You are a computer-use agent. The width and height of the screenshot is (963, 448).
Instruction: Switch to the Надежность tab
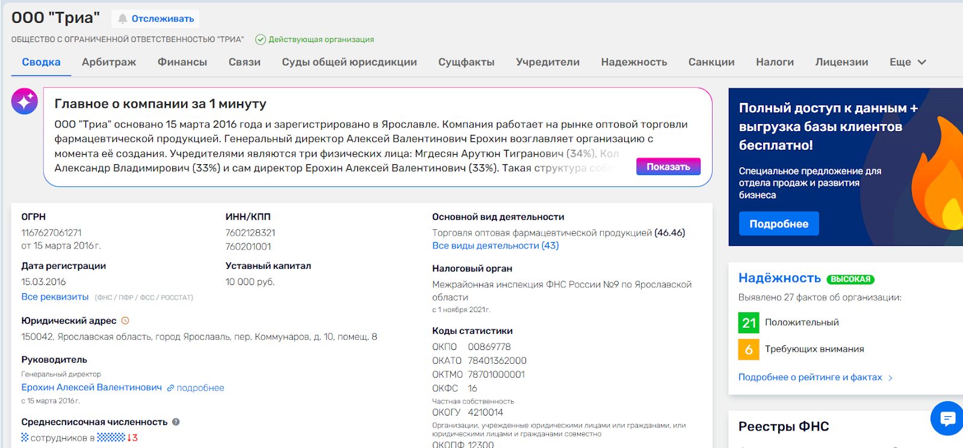coord(634,62)
